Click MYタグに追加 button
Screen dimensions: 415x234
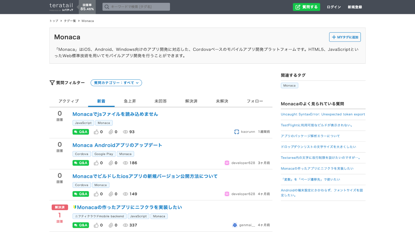pos(345,37)
